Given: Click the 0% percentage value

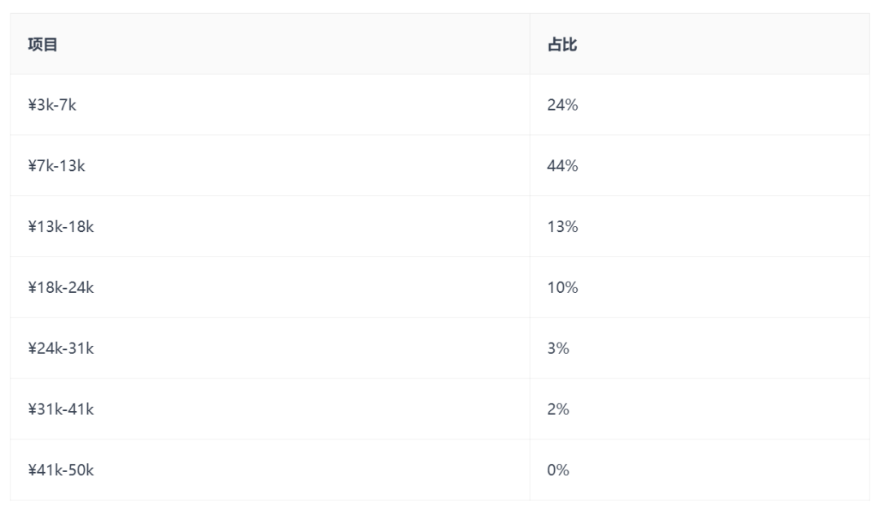Looking at the screenshot, I should (558, 470).
